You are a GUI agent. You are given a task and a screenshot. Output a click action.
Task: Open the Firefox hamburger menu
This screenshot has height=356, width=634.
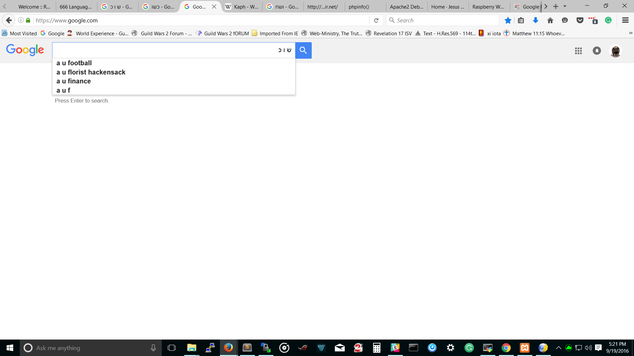click(625, 20)
